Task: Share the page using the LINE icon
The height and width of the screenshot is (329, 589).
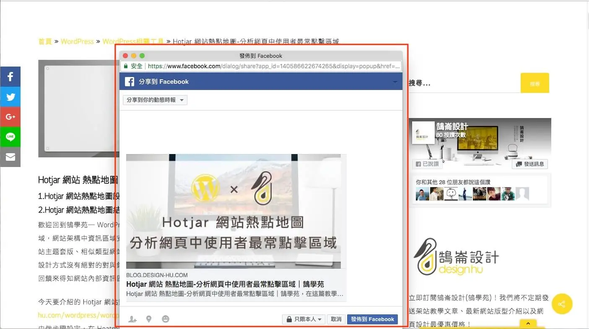Action: (10, 137)
